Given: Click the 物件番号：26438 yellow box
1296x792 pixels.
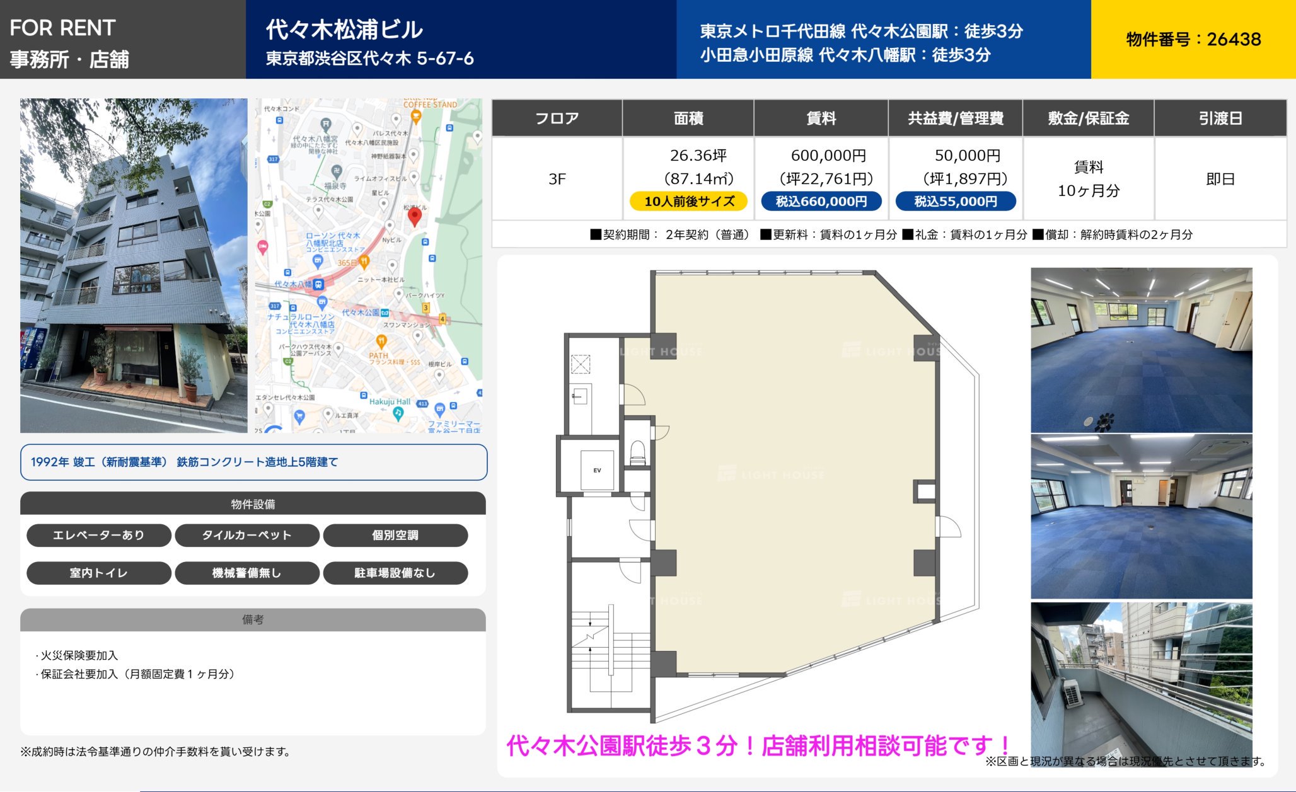Looking at the screenshot, I should click(x=1193, y=39).
